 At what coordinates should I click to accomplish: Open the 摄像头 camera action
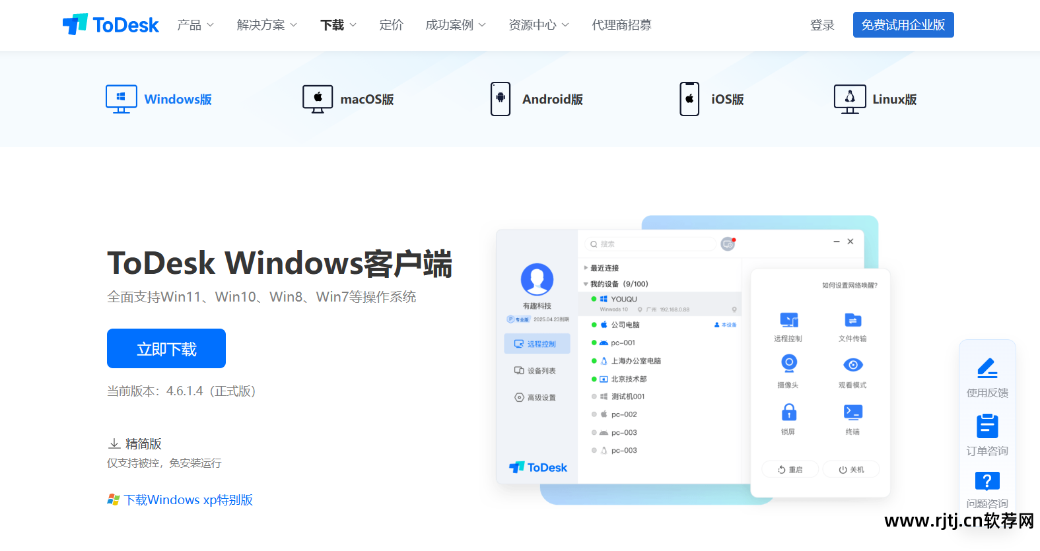(x=788, y=364)
